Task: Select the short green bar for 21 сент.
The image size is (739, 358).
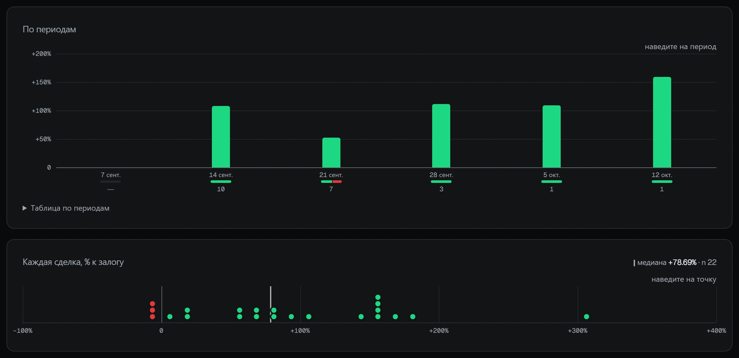Action: click(x=331, y=153)
